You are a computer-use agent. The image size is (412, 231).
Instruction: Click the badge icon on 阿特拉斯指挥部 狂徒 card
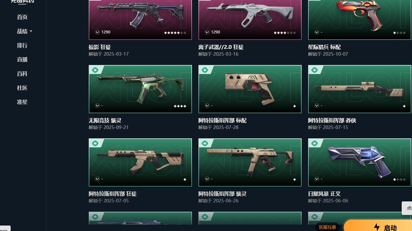(95, 143)
